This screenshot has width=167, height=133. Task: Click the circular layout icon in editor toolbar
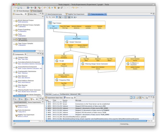pos(72,17)
